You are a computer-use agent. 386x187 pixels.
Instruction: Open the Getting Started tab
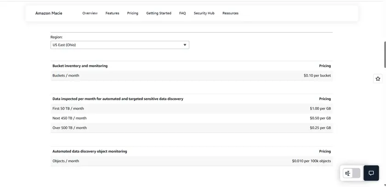[159, 13]
